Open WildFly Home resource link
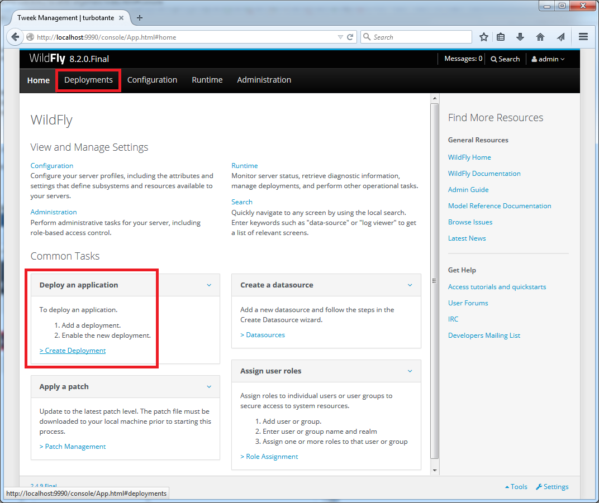Viewport: 599px width, 503px height. pos(469,157)
